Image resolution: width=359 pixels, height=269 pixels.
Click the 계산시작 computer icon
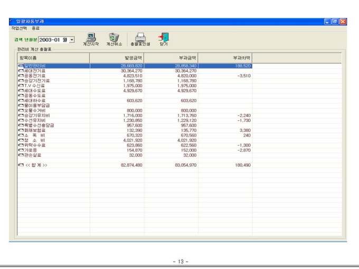pos(91,37)
